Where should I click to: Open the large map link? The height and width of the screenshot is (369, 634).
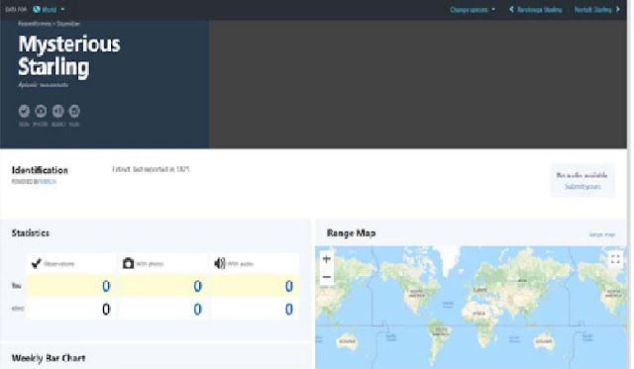point(602,234)
